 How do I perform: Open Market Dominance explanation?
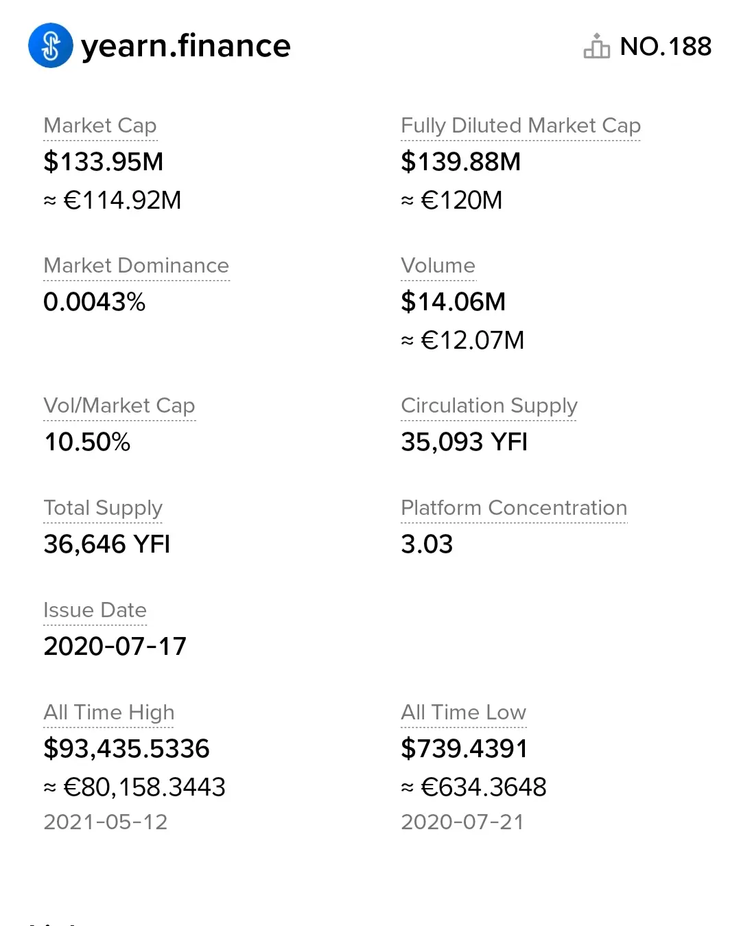(x=136, y=266)
